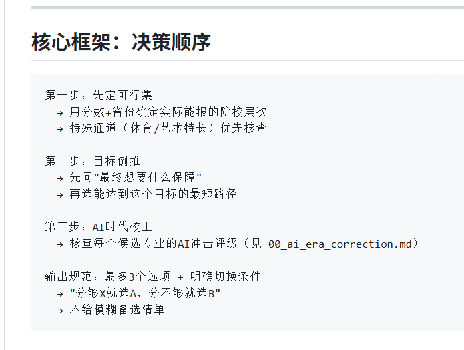Click the arrow before 核查每个候选专业
The width and height of the screenshot is (464, 350).
61,244
